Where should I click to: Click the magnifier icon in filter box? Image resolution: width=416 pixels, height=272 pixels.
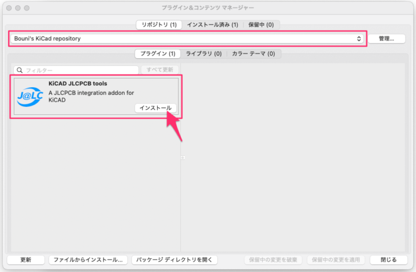pyautogui.click(x=19, y=70)
